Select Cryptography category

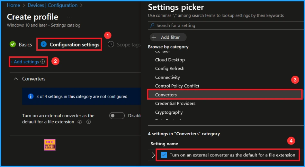pos(169,112)
